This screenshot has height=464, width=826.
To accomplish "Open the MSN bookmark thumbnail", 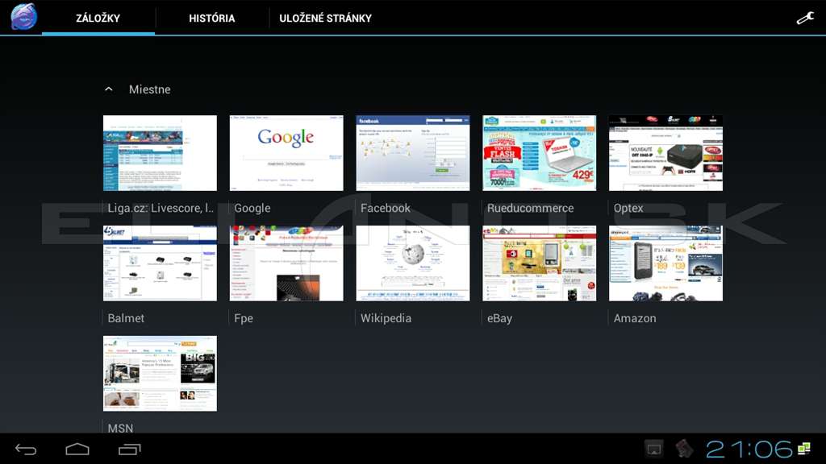I will pyautogui.click(x=161, y=374).
